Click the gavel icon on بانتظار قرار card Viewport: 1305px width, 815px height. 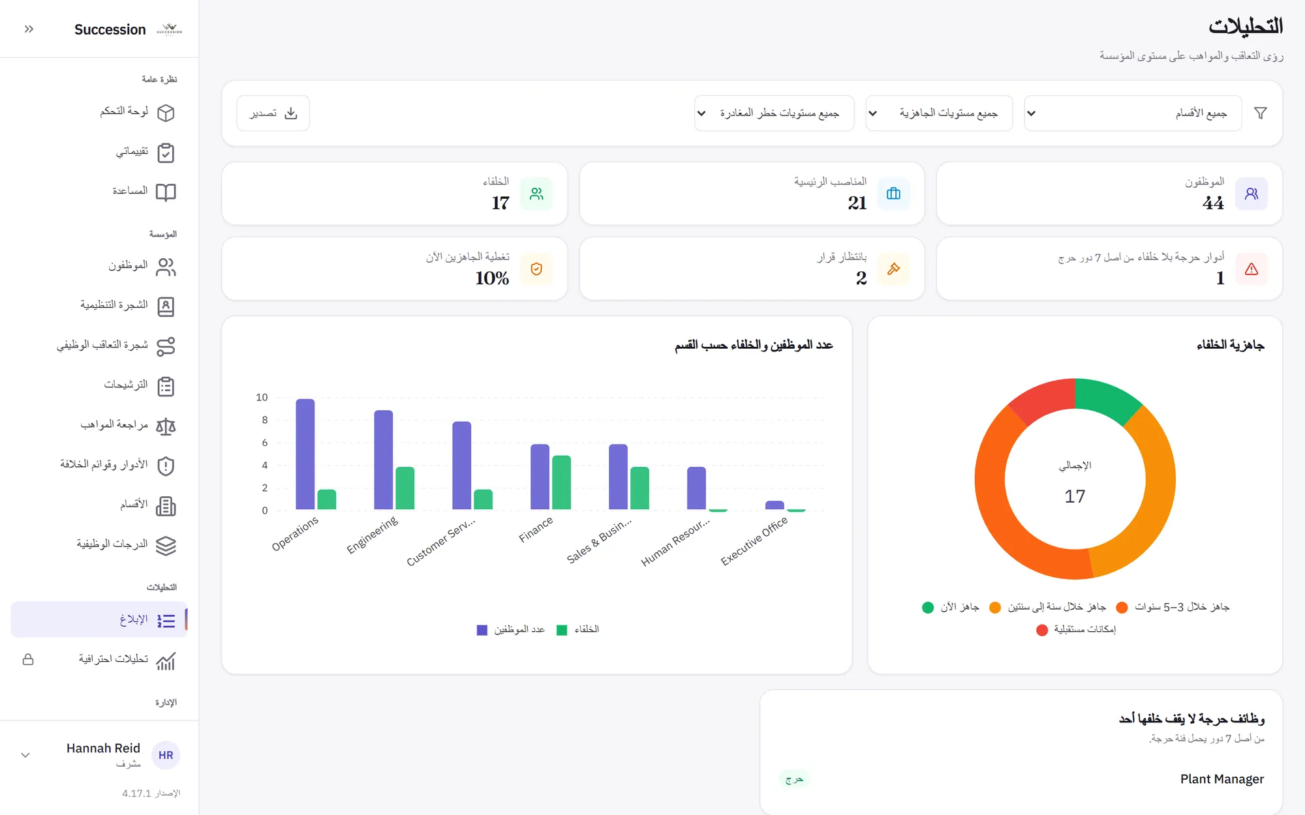pyautogui.click(x=893, y=269)
